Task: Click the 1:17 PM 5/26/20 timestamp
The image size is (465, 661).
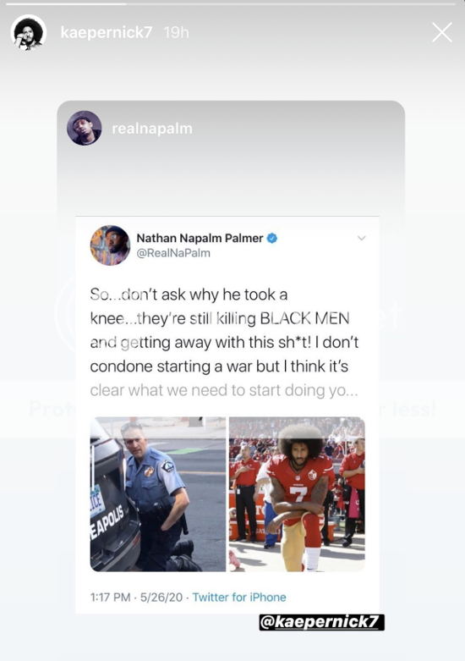Action: click(136, 598)
